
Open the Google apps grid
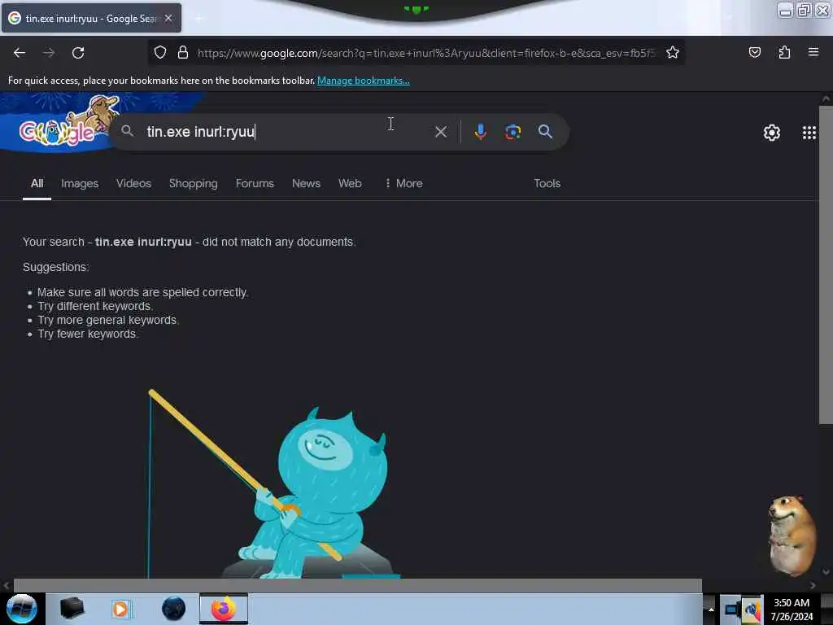tap(809, 133)
